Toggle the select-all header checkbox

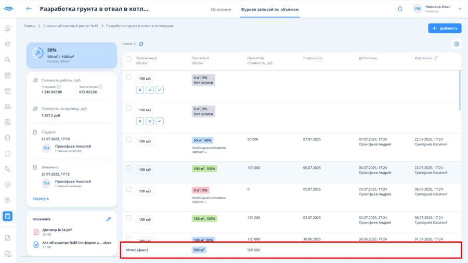pyautogui.click(x=128, y=59)
